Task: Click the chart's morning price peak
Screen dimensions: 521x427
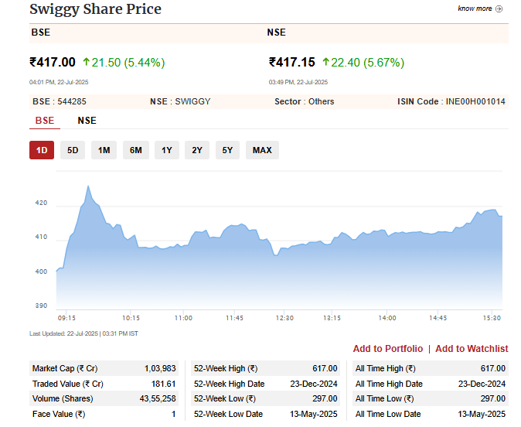Action: click(x=88, y=186)
